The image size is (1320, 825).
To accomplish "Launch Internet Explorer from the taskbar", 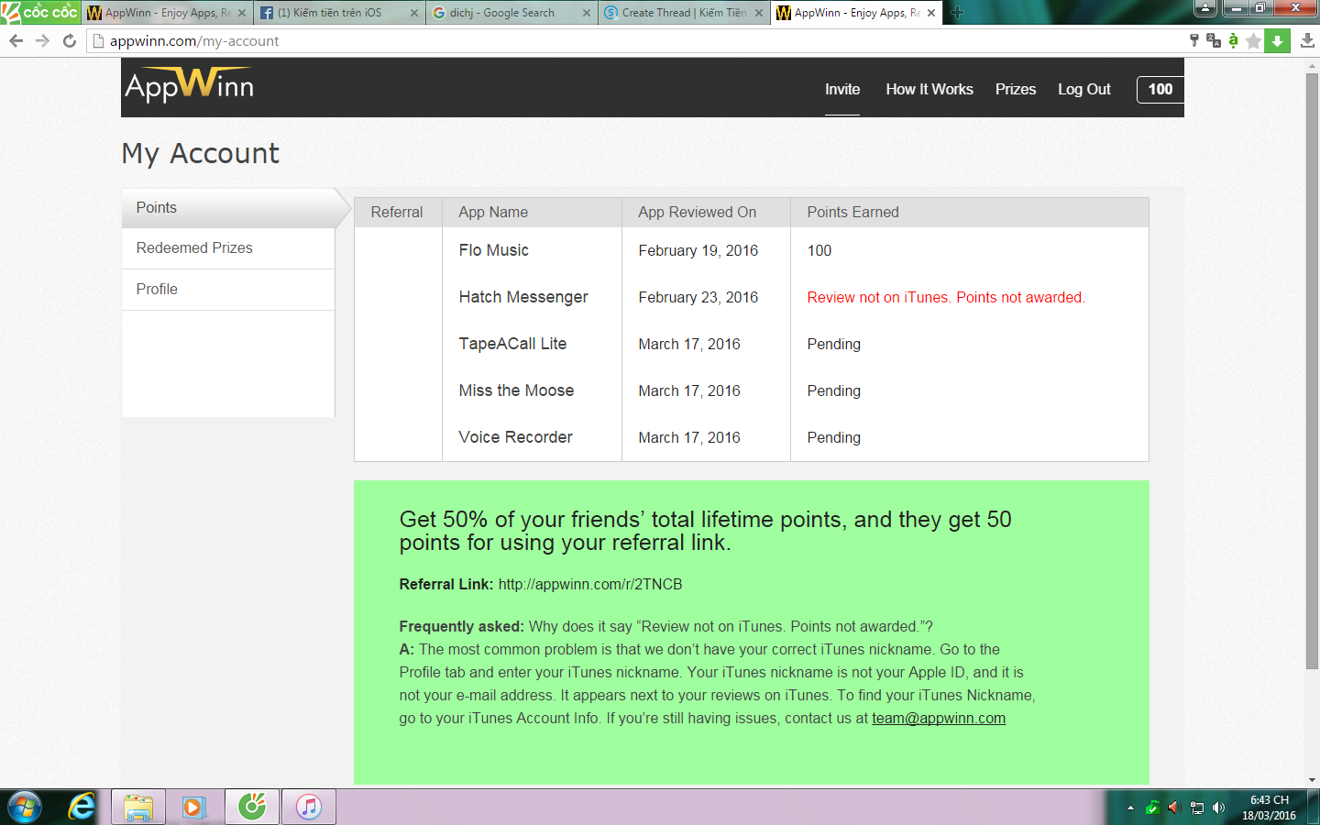I will click(x=82, y=807).
